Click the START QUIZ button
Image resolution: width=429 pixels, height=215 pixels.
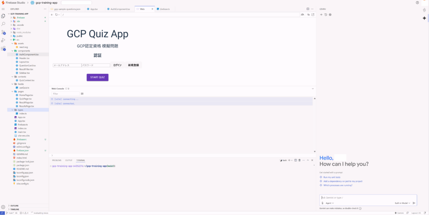[97, 77]
